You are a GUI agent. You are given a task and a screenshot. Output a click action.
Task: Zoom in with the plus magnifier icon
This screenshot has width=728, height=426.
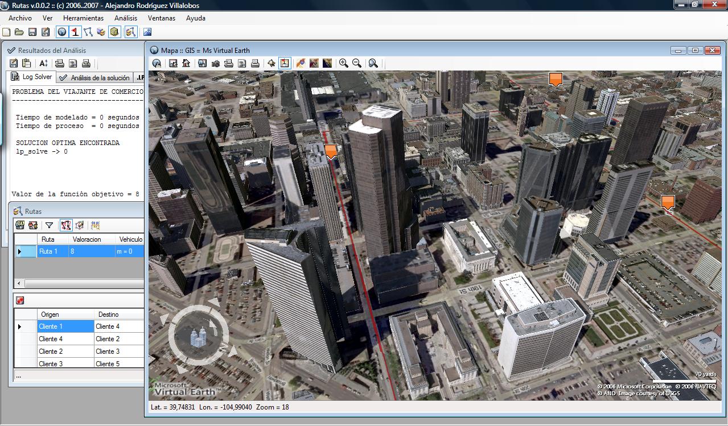[343, 64]
